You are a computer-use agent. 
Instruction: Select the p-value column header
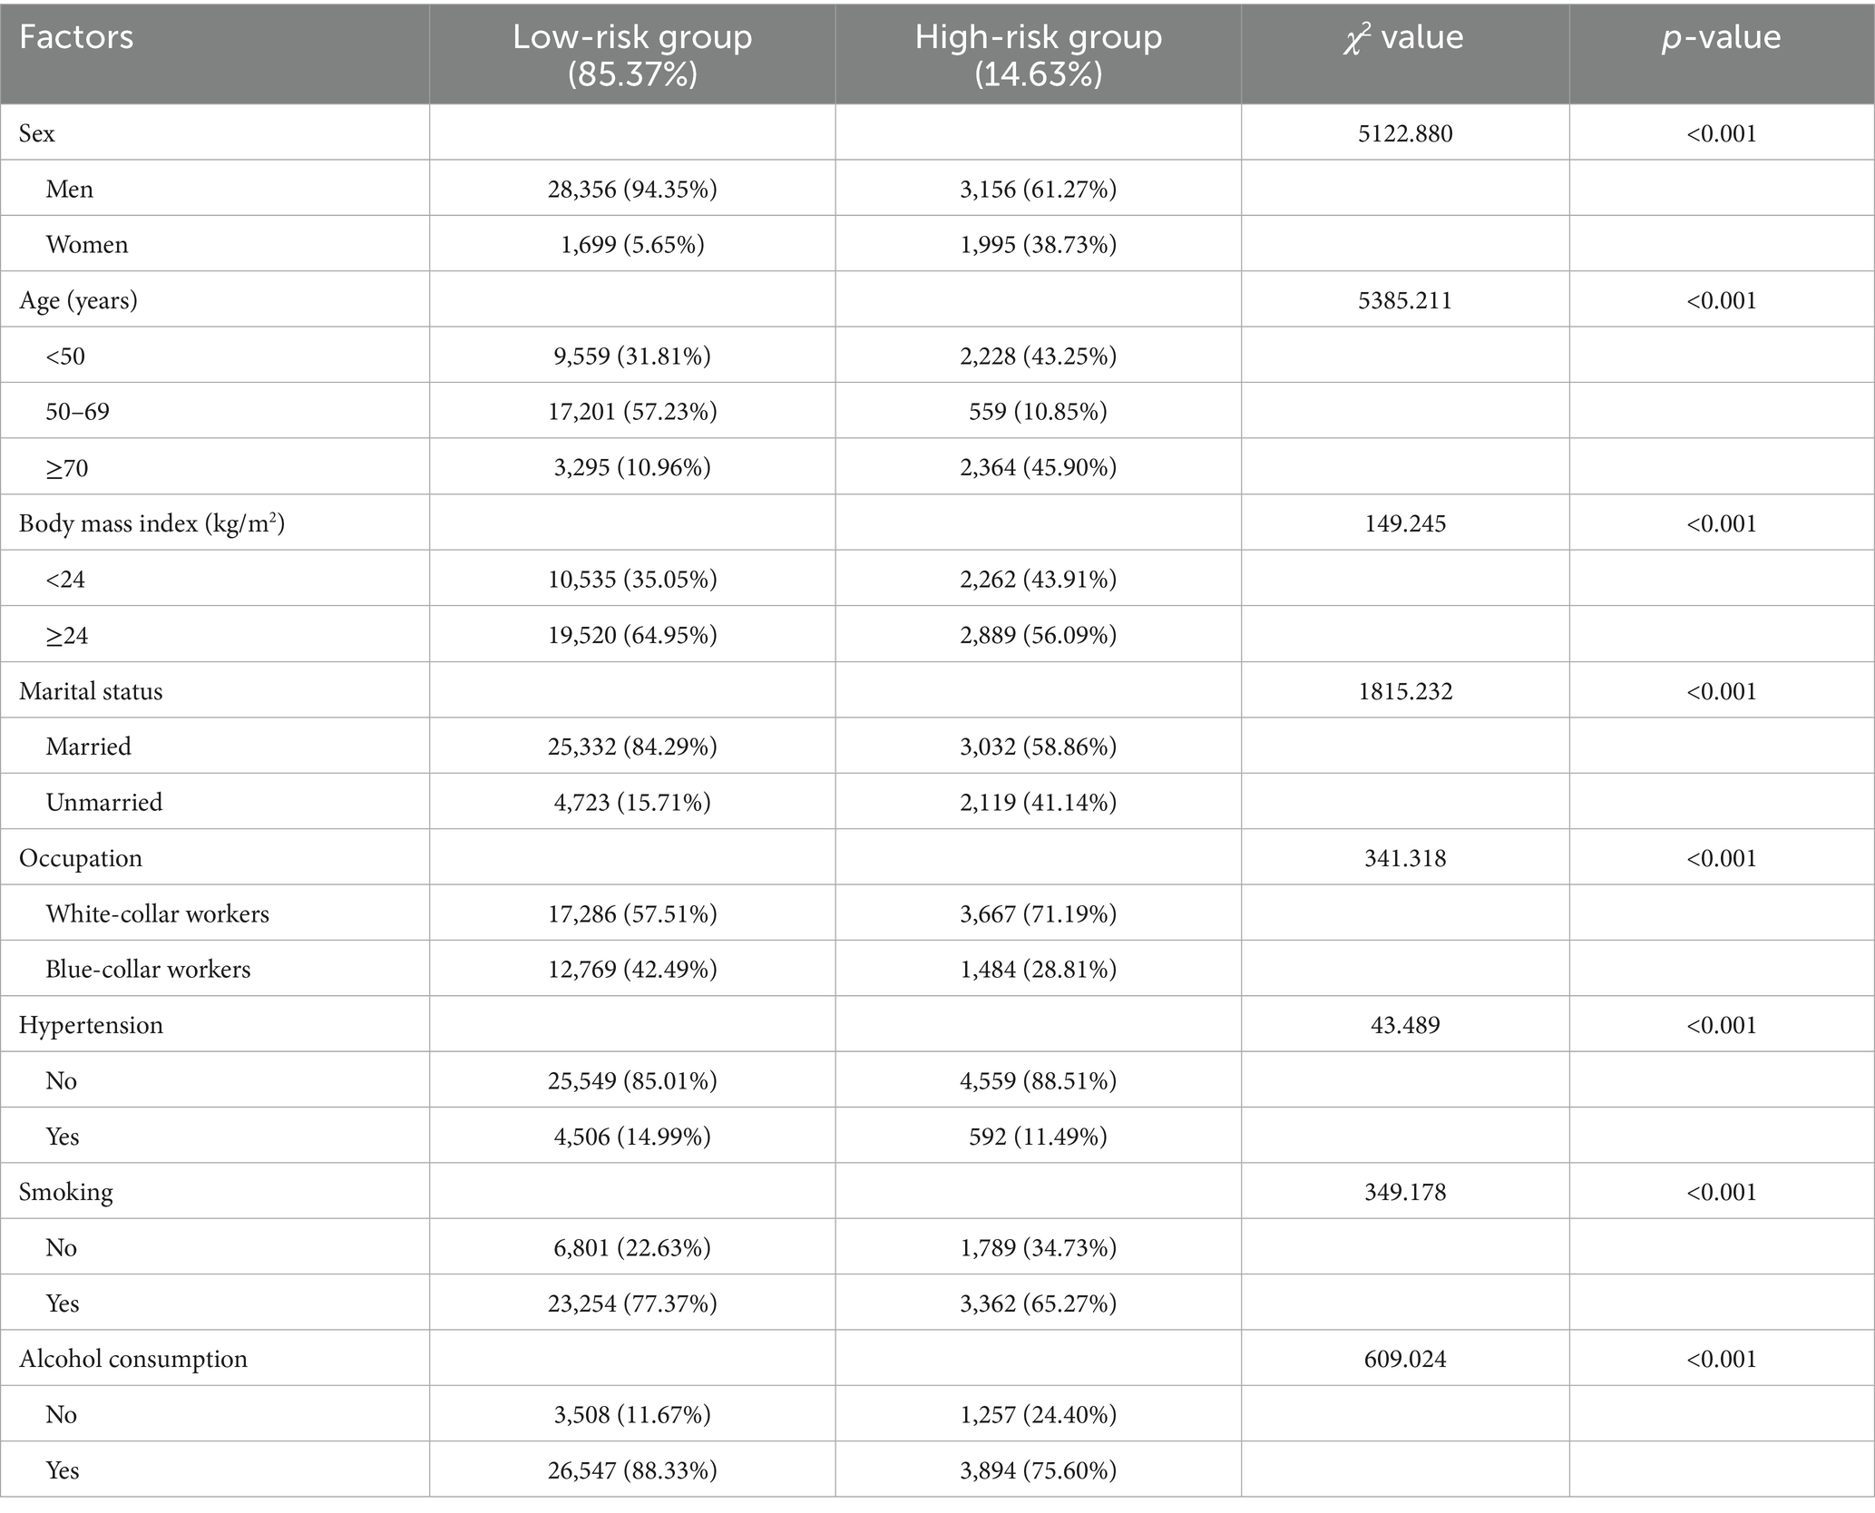1721,38
